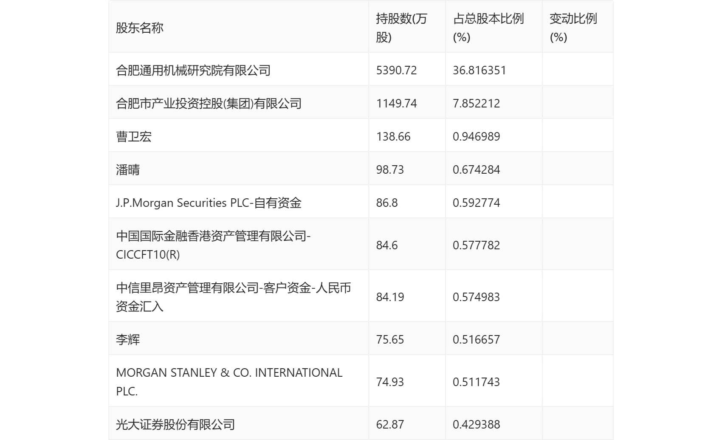Click the percentage 0.574983
722x440 pixels.
(477, 297)
